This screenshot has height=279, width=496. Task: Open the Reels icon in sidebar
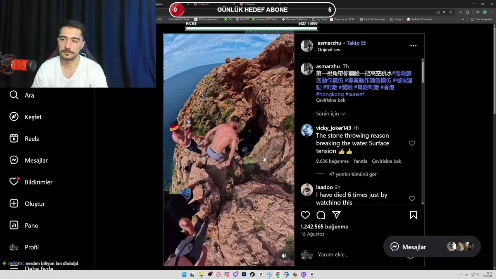click(14, 138)
